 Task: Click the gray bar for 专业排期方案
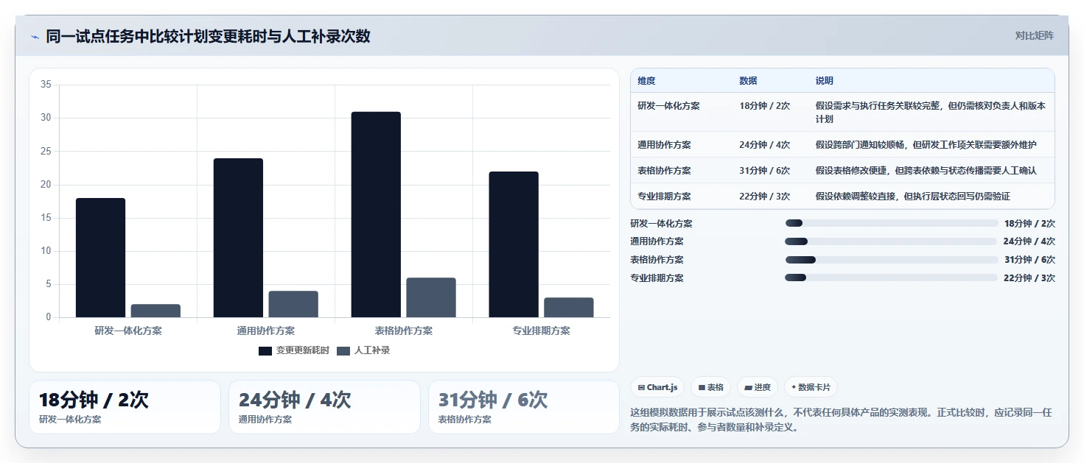(x=569, y=308)
